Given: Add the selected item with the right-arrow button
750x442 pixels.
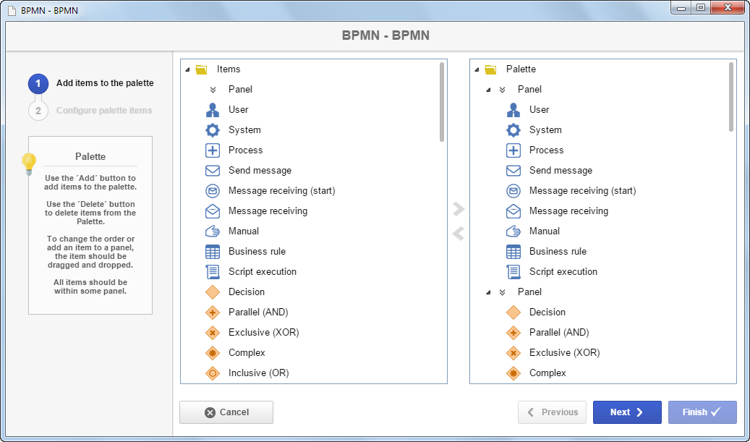Looking at the screenshot, I should (459, 208).
